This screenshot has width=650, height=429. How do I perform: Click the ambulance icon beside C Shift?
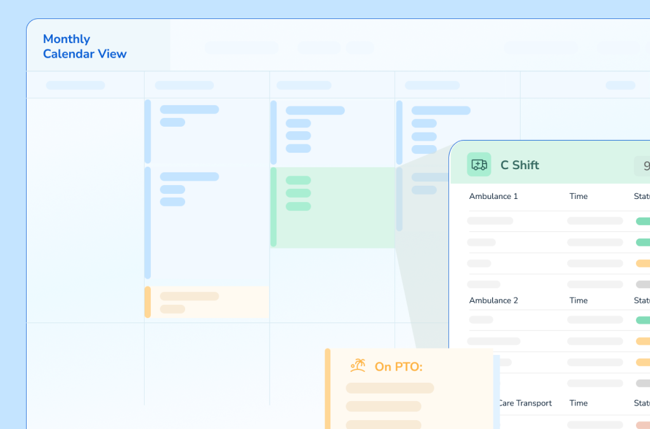click(x=479, y=165)
